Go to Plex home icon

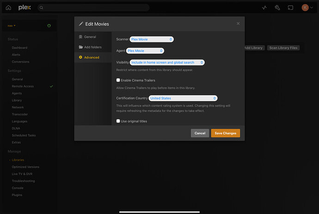pyautogui.click(x=8, y=8)
